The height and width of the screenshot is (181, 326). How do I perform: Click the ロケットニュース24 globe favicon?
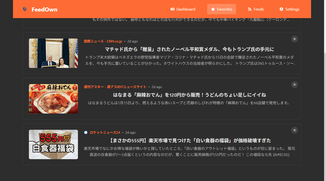pyautogui.click(x=86, y=132)
